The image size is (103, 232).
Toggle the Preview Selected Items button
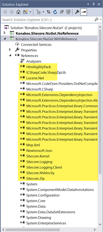pyautogui.click(x=84, y=12)
